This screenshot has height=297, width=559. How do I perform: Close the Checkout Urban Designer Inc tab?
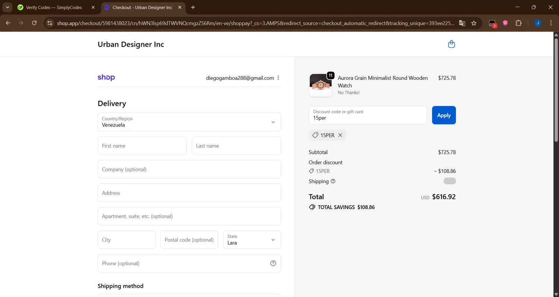point(180,7)
